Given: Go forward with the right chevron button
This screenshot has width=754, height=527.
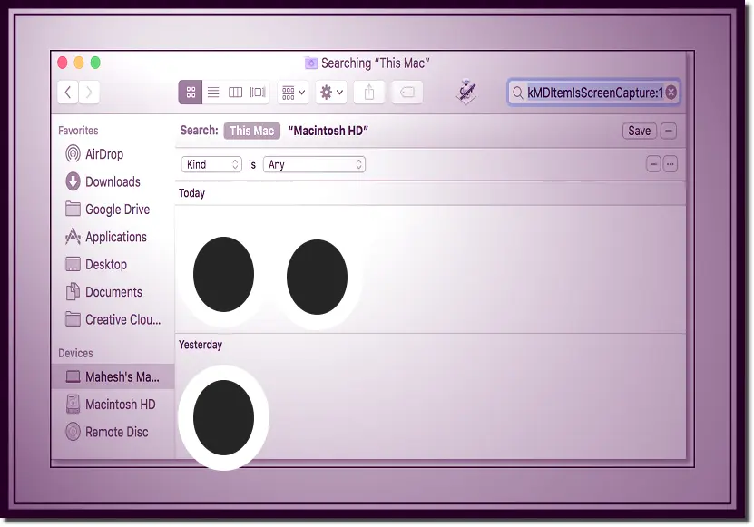Looking at the screenshot, I should (89, 92).
